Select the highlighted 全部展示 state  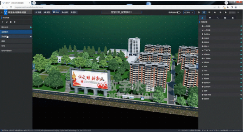click(x=16, y=32)
